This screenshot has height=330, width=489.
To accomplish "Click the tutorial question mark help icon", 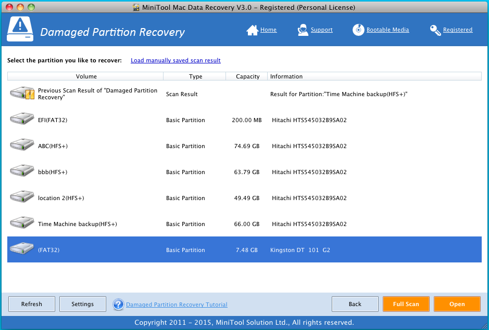I will tap(119, 304).
